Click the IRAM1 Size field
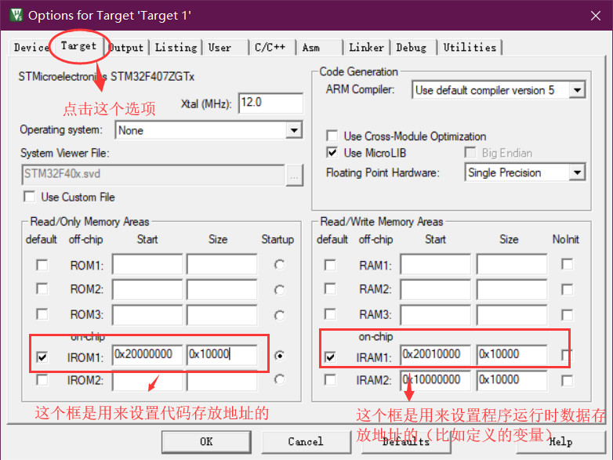613x460 pixels. [512, 355]
